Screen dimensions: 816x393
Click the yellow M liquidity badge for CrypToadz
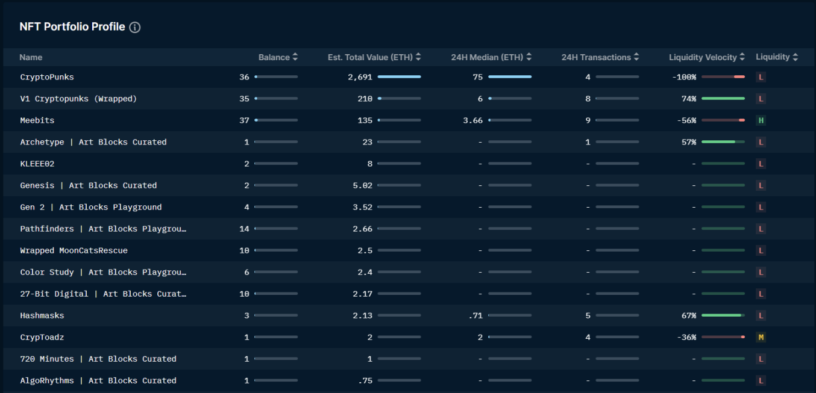[761, 337]
